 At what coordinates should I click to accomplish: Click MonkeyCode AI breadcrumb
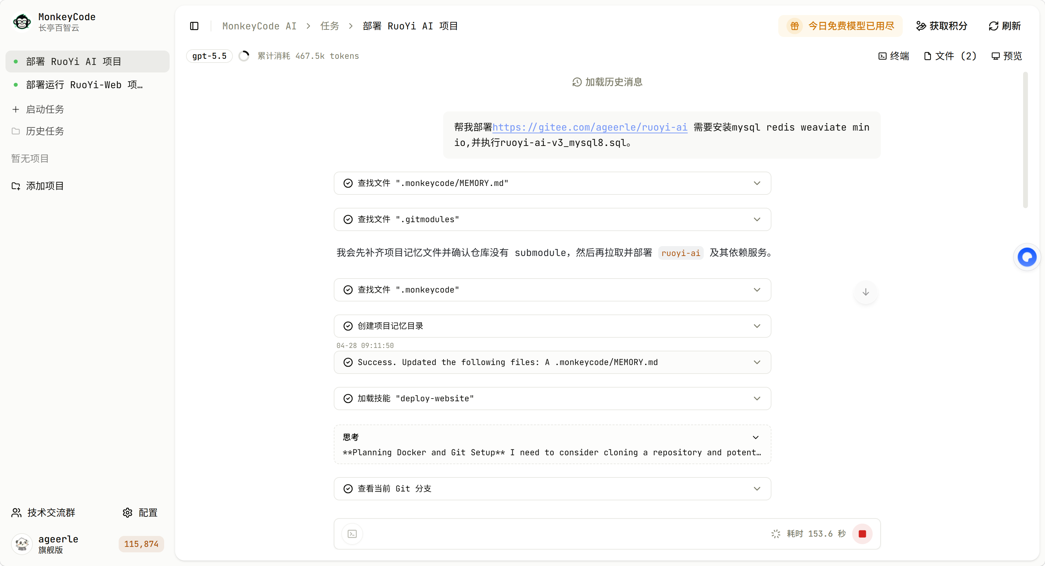tap(259, 26)
